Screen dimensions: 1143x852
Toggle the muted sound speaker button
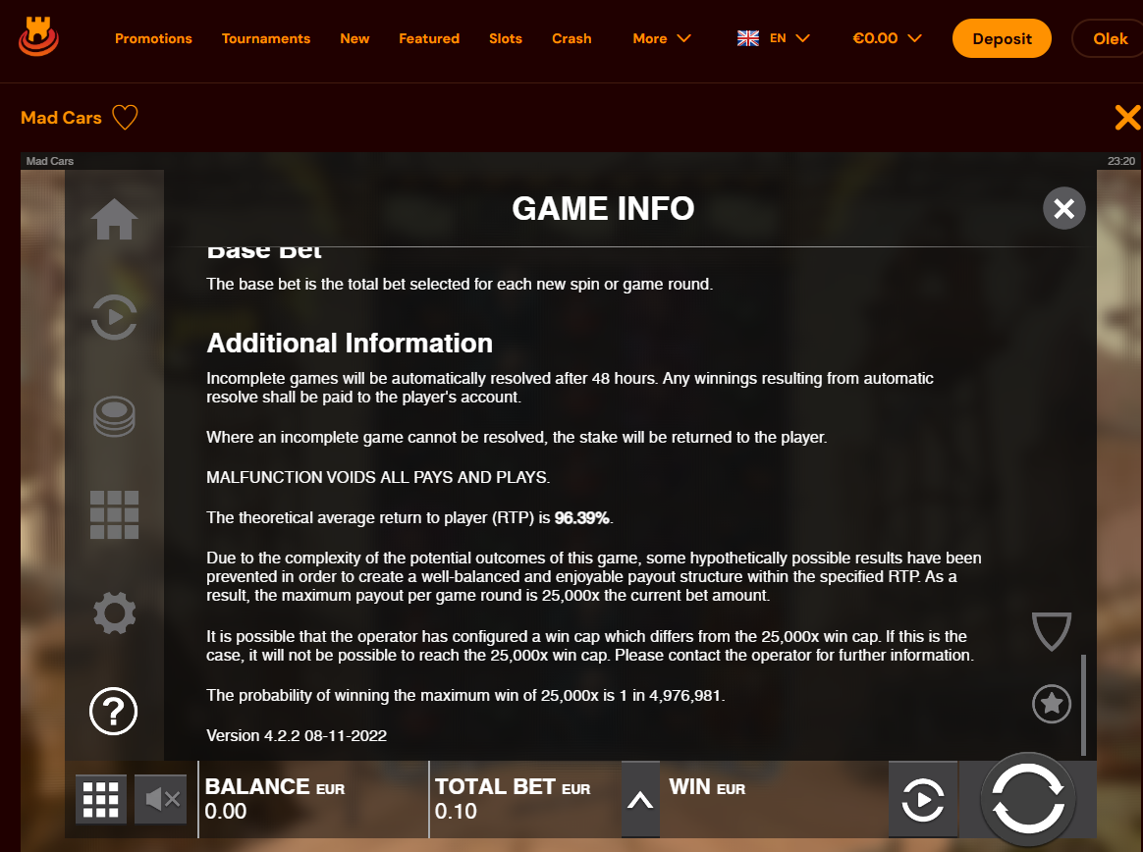(x=161, y=800)
